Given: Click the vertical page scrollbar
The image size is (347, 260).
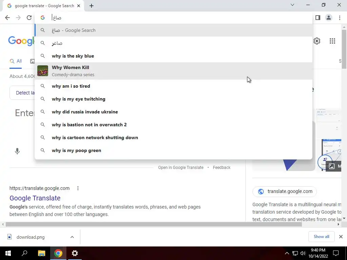Looking at the screenshot, I should [x=344, y=49].
